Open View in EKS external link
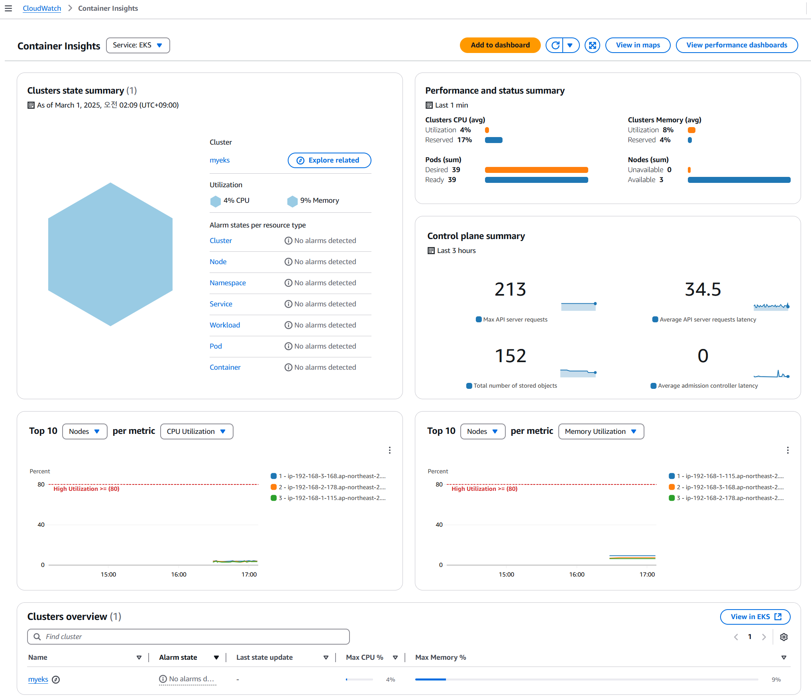811x700 pixels. pos(755,617)
